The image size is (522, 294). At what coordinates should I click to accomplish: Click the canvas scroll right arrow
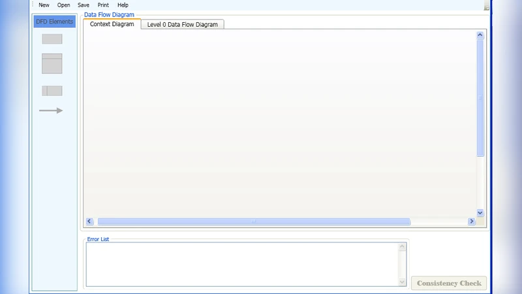[x=471, y=221]
